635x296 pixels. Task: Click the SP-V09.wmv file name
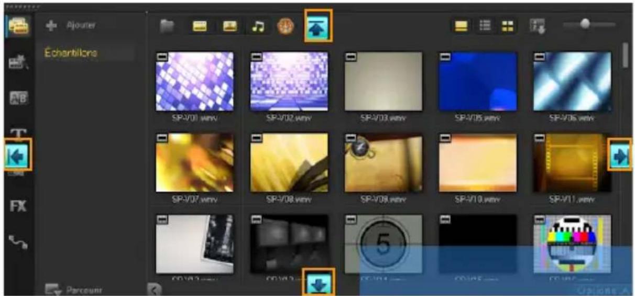[383, 199]
